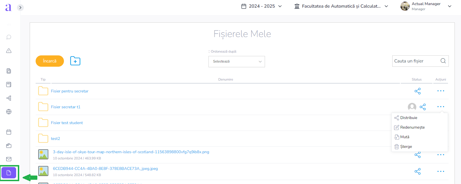
Task: Click the globe sidebar icon
Action: 9,112
